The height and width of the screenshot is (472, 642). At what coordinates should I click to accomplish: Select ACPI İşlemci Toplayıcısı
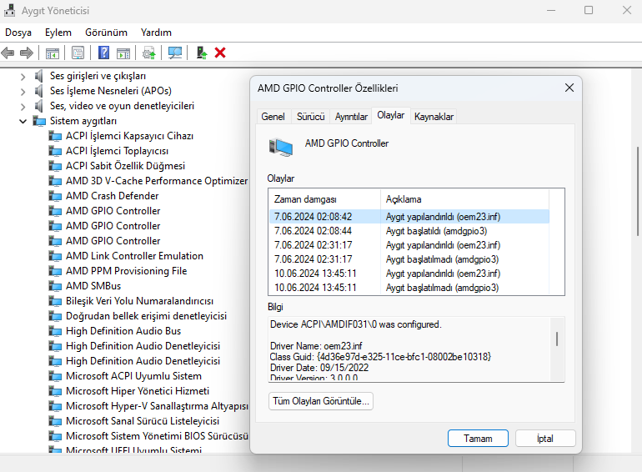[x=117, y=151]
